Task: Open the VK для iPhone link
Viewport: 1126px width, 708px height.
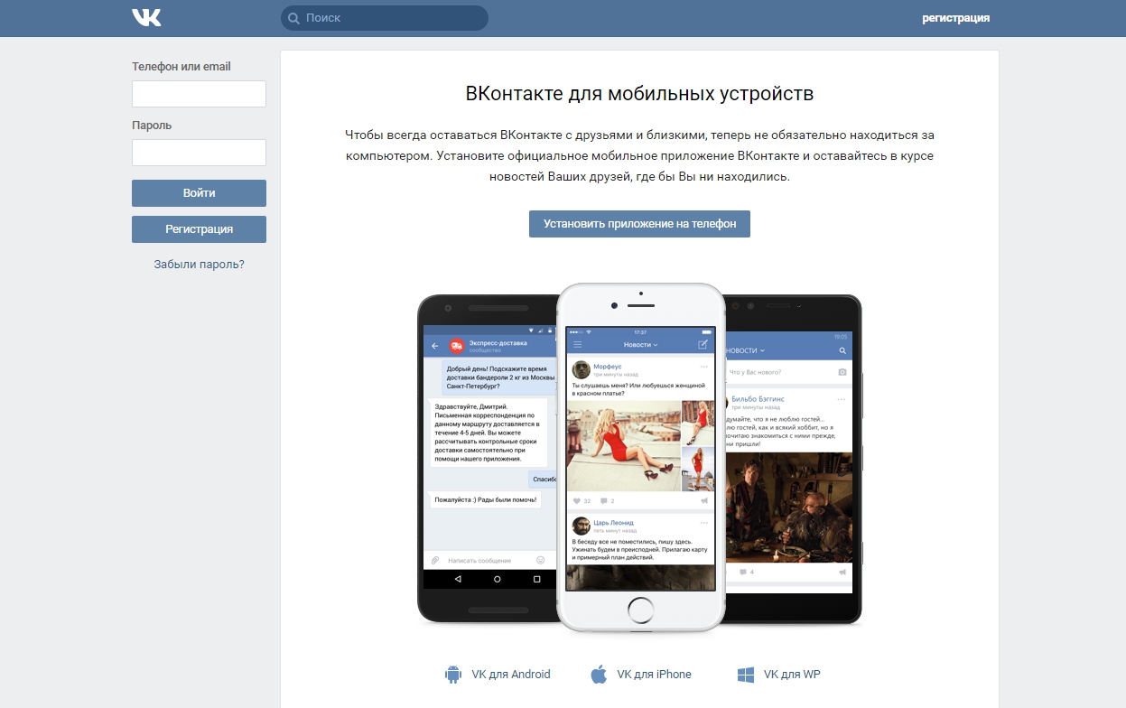Action: pyautogui.click(x=654, y=675)
